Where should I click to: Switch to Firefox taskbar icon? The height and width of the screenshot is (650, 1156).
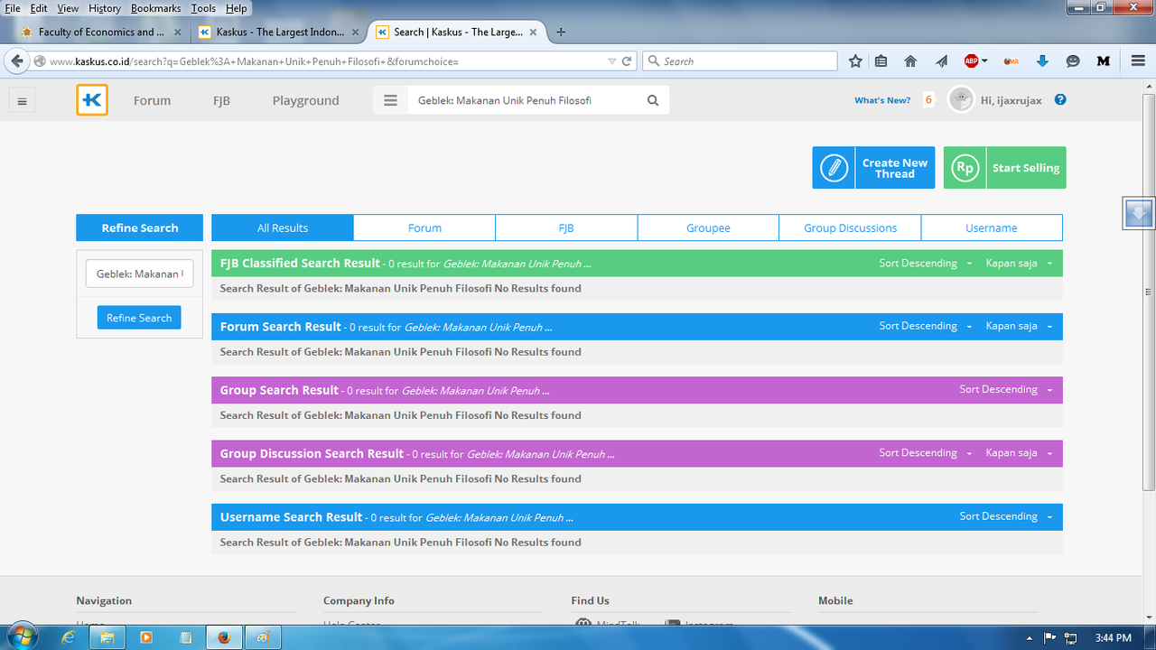pyautogui.click(x=223, y=637)
